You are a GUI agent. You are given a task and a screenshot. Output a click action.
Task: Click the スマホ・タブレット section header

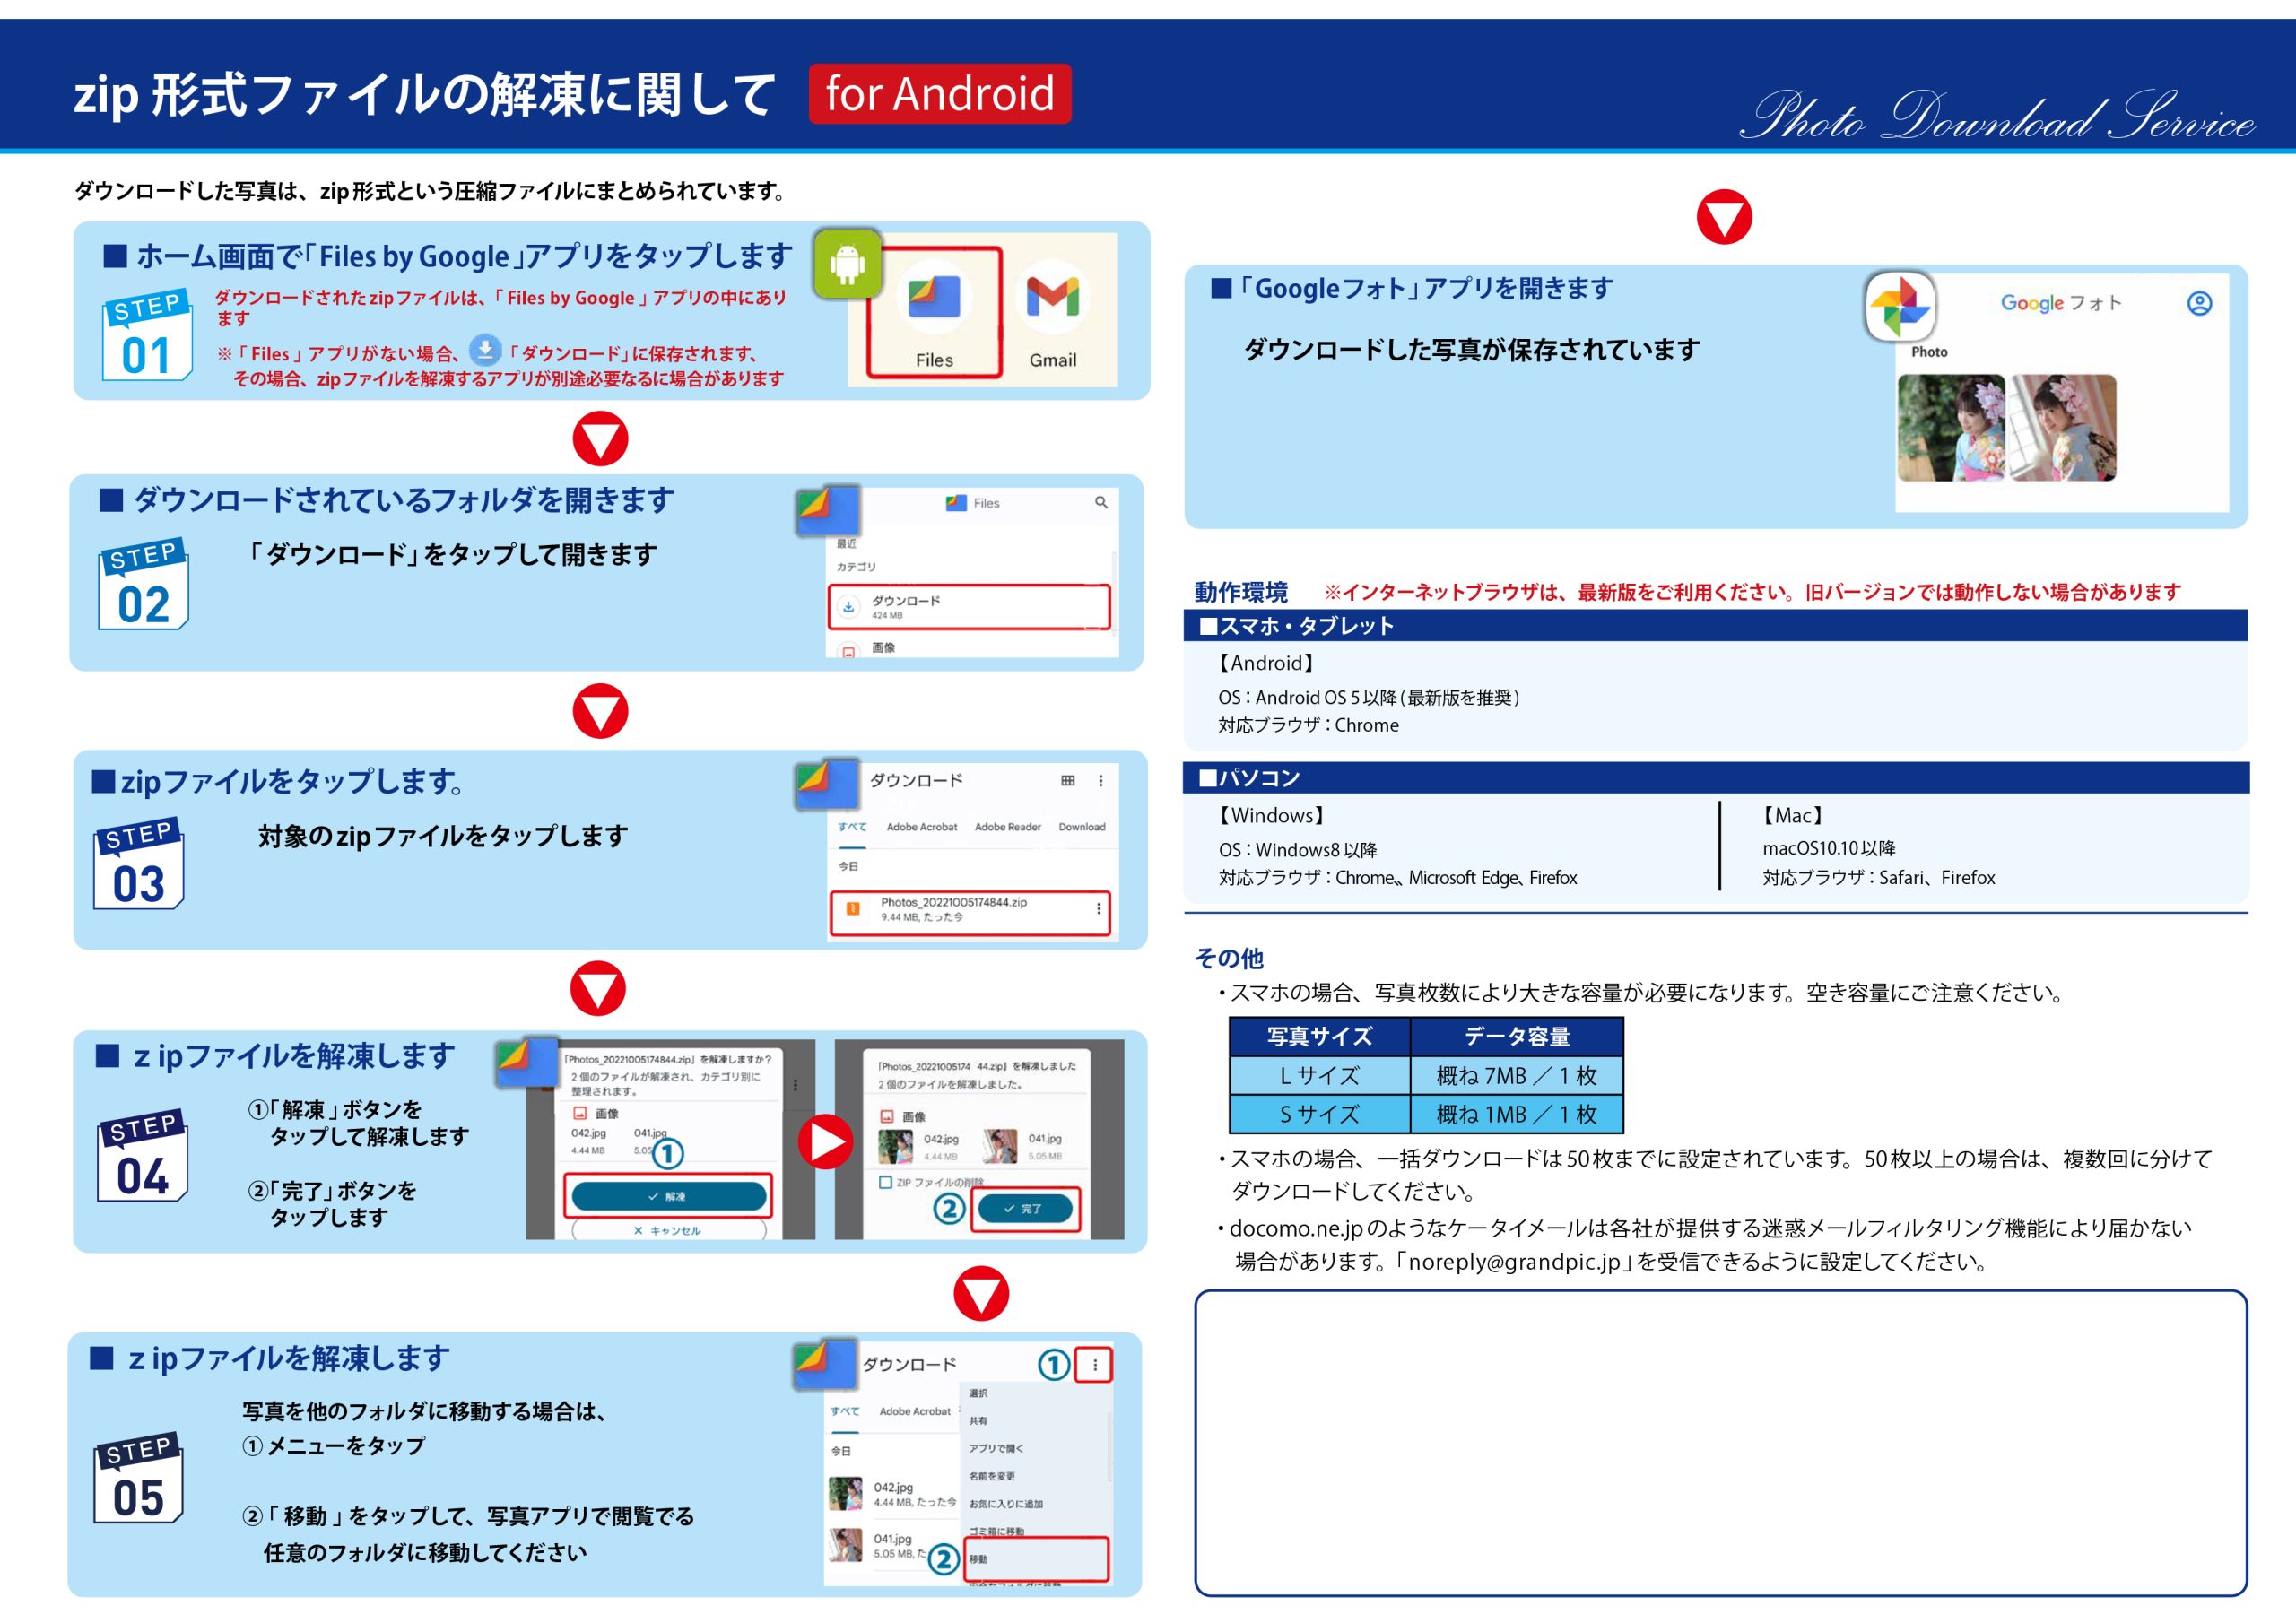[x=1715, y=626]
